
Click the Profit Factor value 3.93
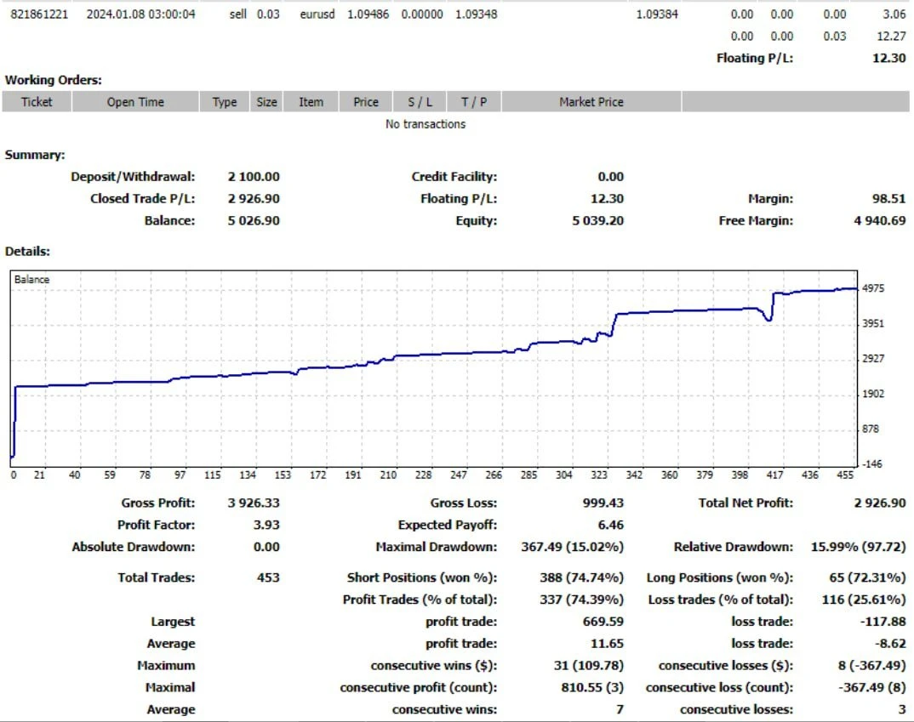click(x=266, y=526)
